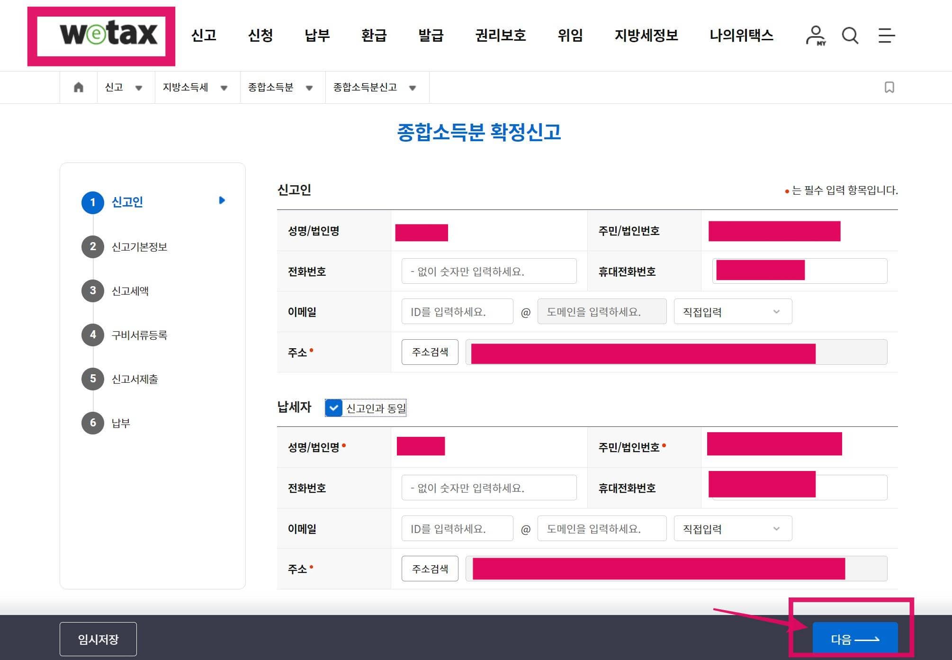The image size is (952, 660).
Task: Select step 6 납부 circle indicator
Action: 93,424
